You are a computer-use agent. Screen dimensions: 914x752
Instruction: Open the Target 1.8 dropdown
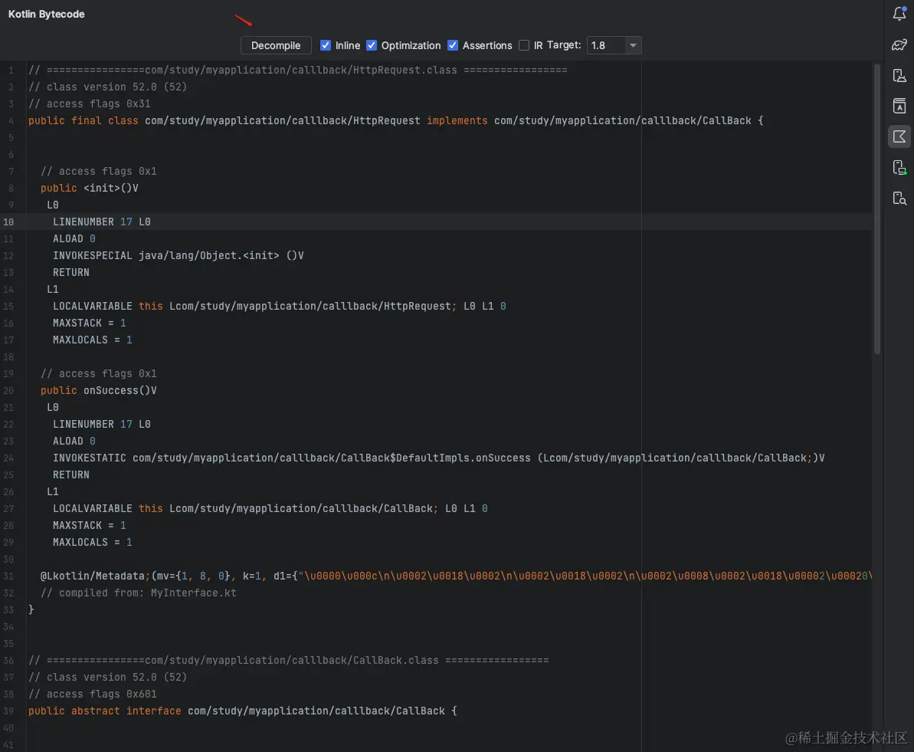pyautogui.click(x=614, y=45)
